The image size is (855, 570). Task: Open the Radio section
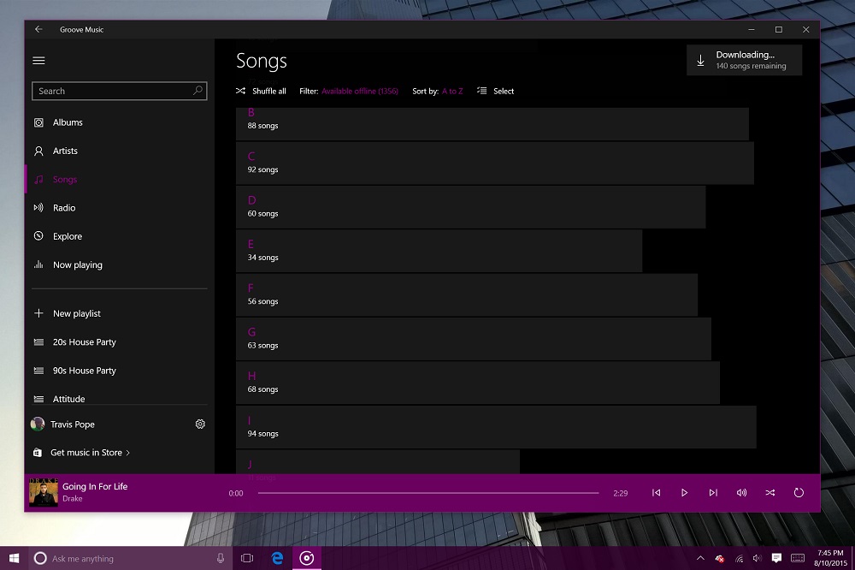point(119,207)
